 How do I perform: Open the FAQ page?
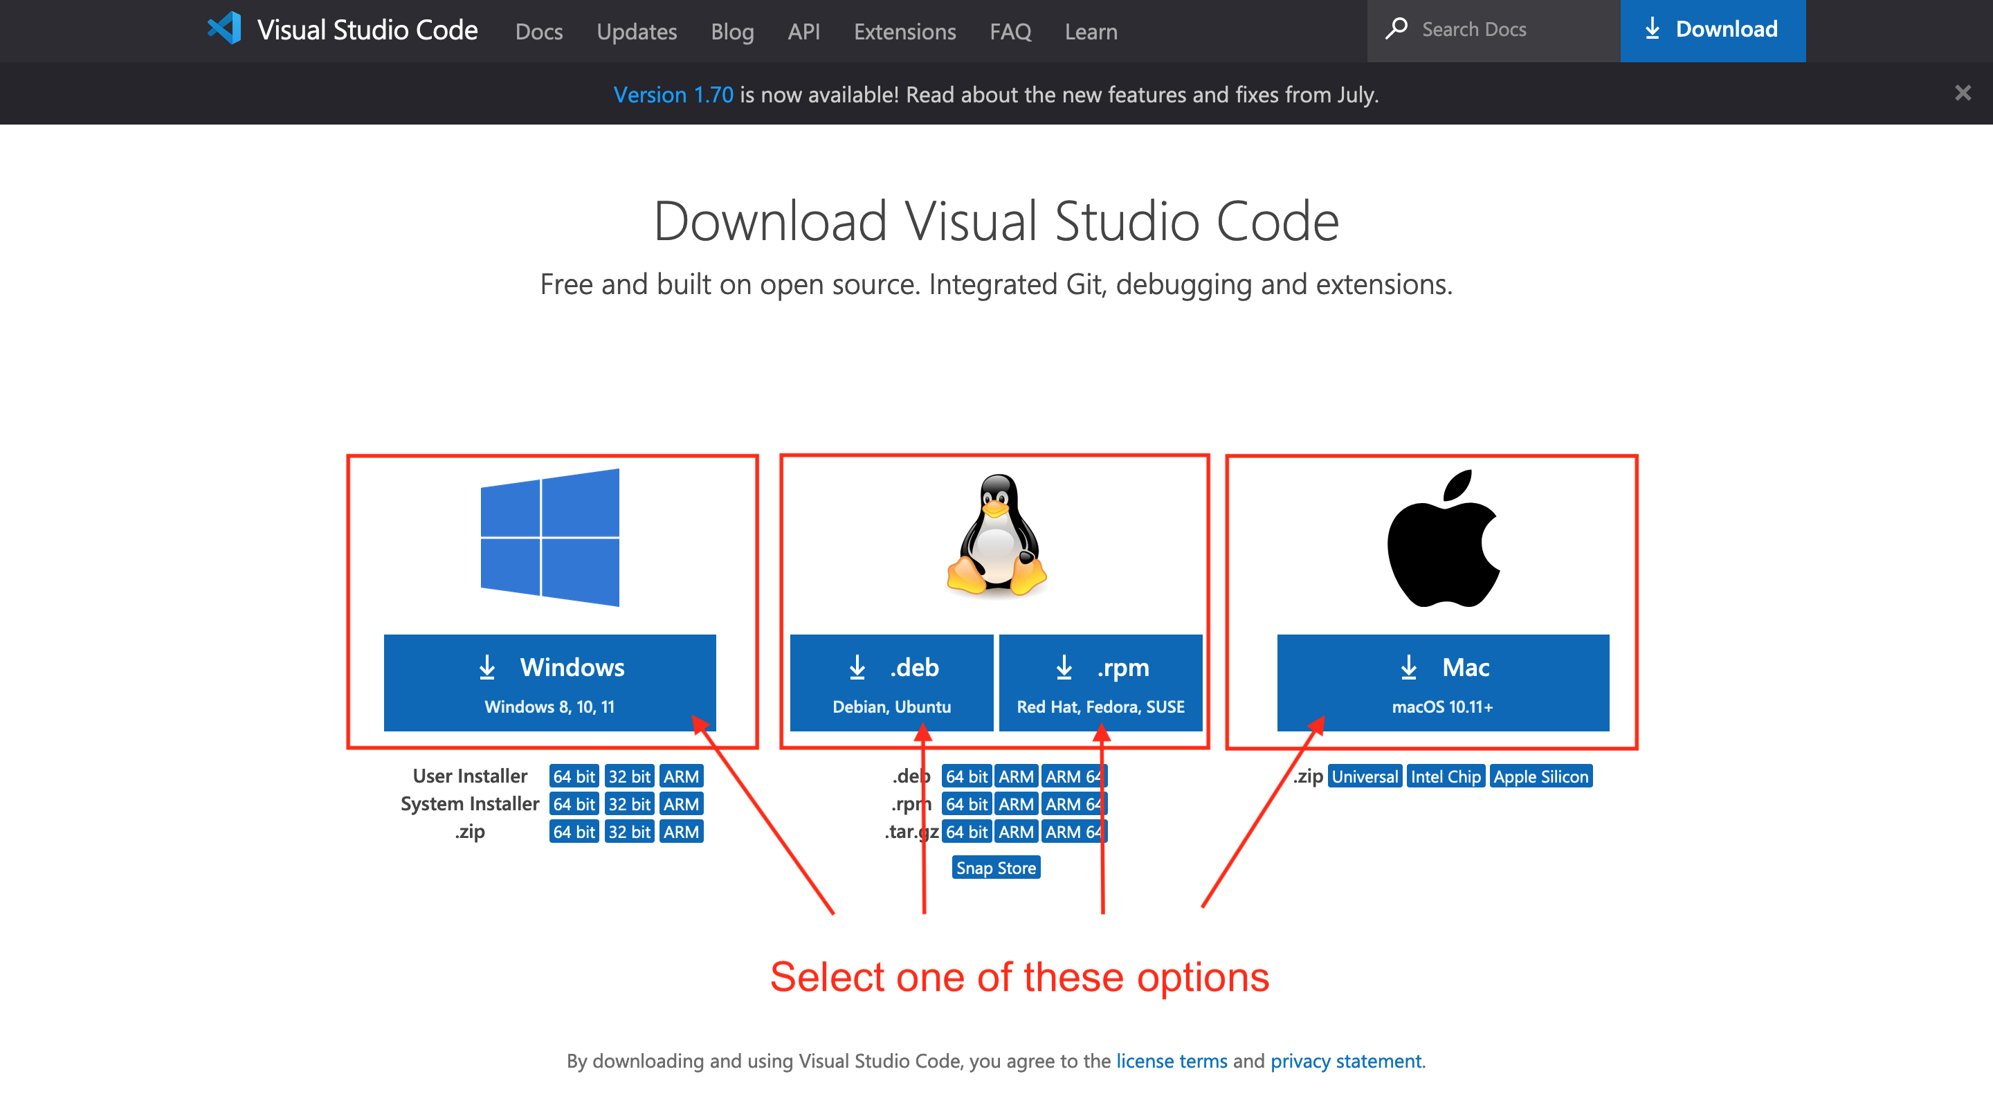(x=1010, y=31)
